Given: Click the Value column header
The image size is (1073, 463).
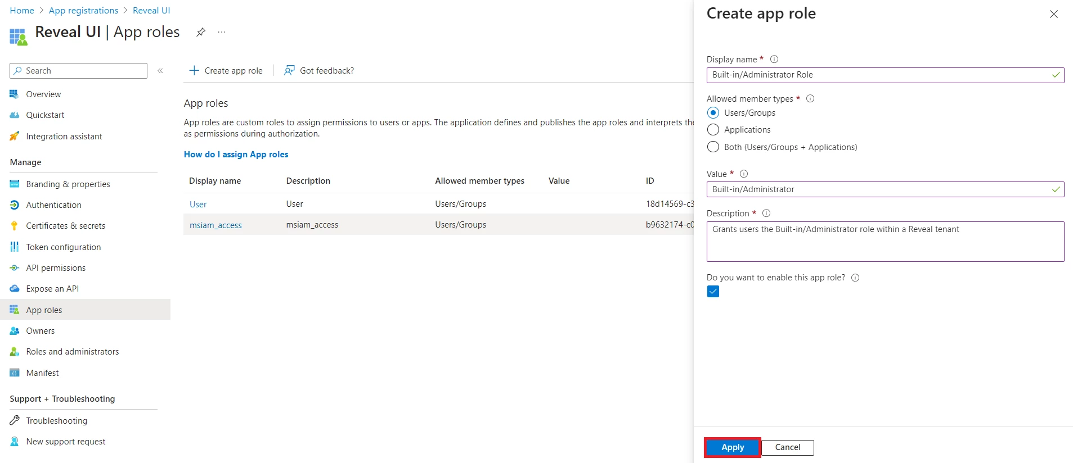Looking at the screenshot, I should [559, 181].
